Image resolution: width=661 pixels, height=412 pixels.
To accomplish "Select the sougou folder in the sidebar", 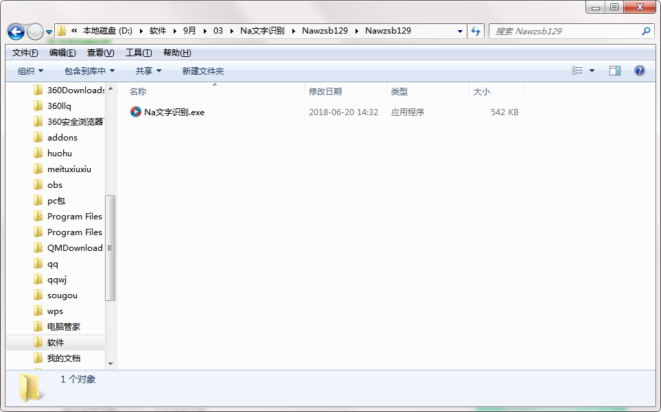I will tap(62, 295).
